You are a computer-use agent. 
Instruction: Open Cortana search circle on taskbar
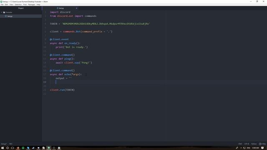[8, 148]
